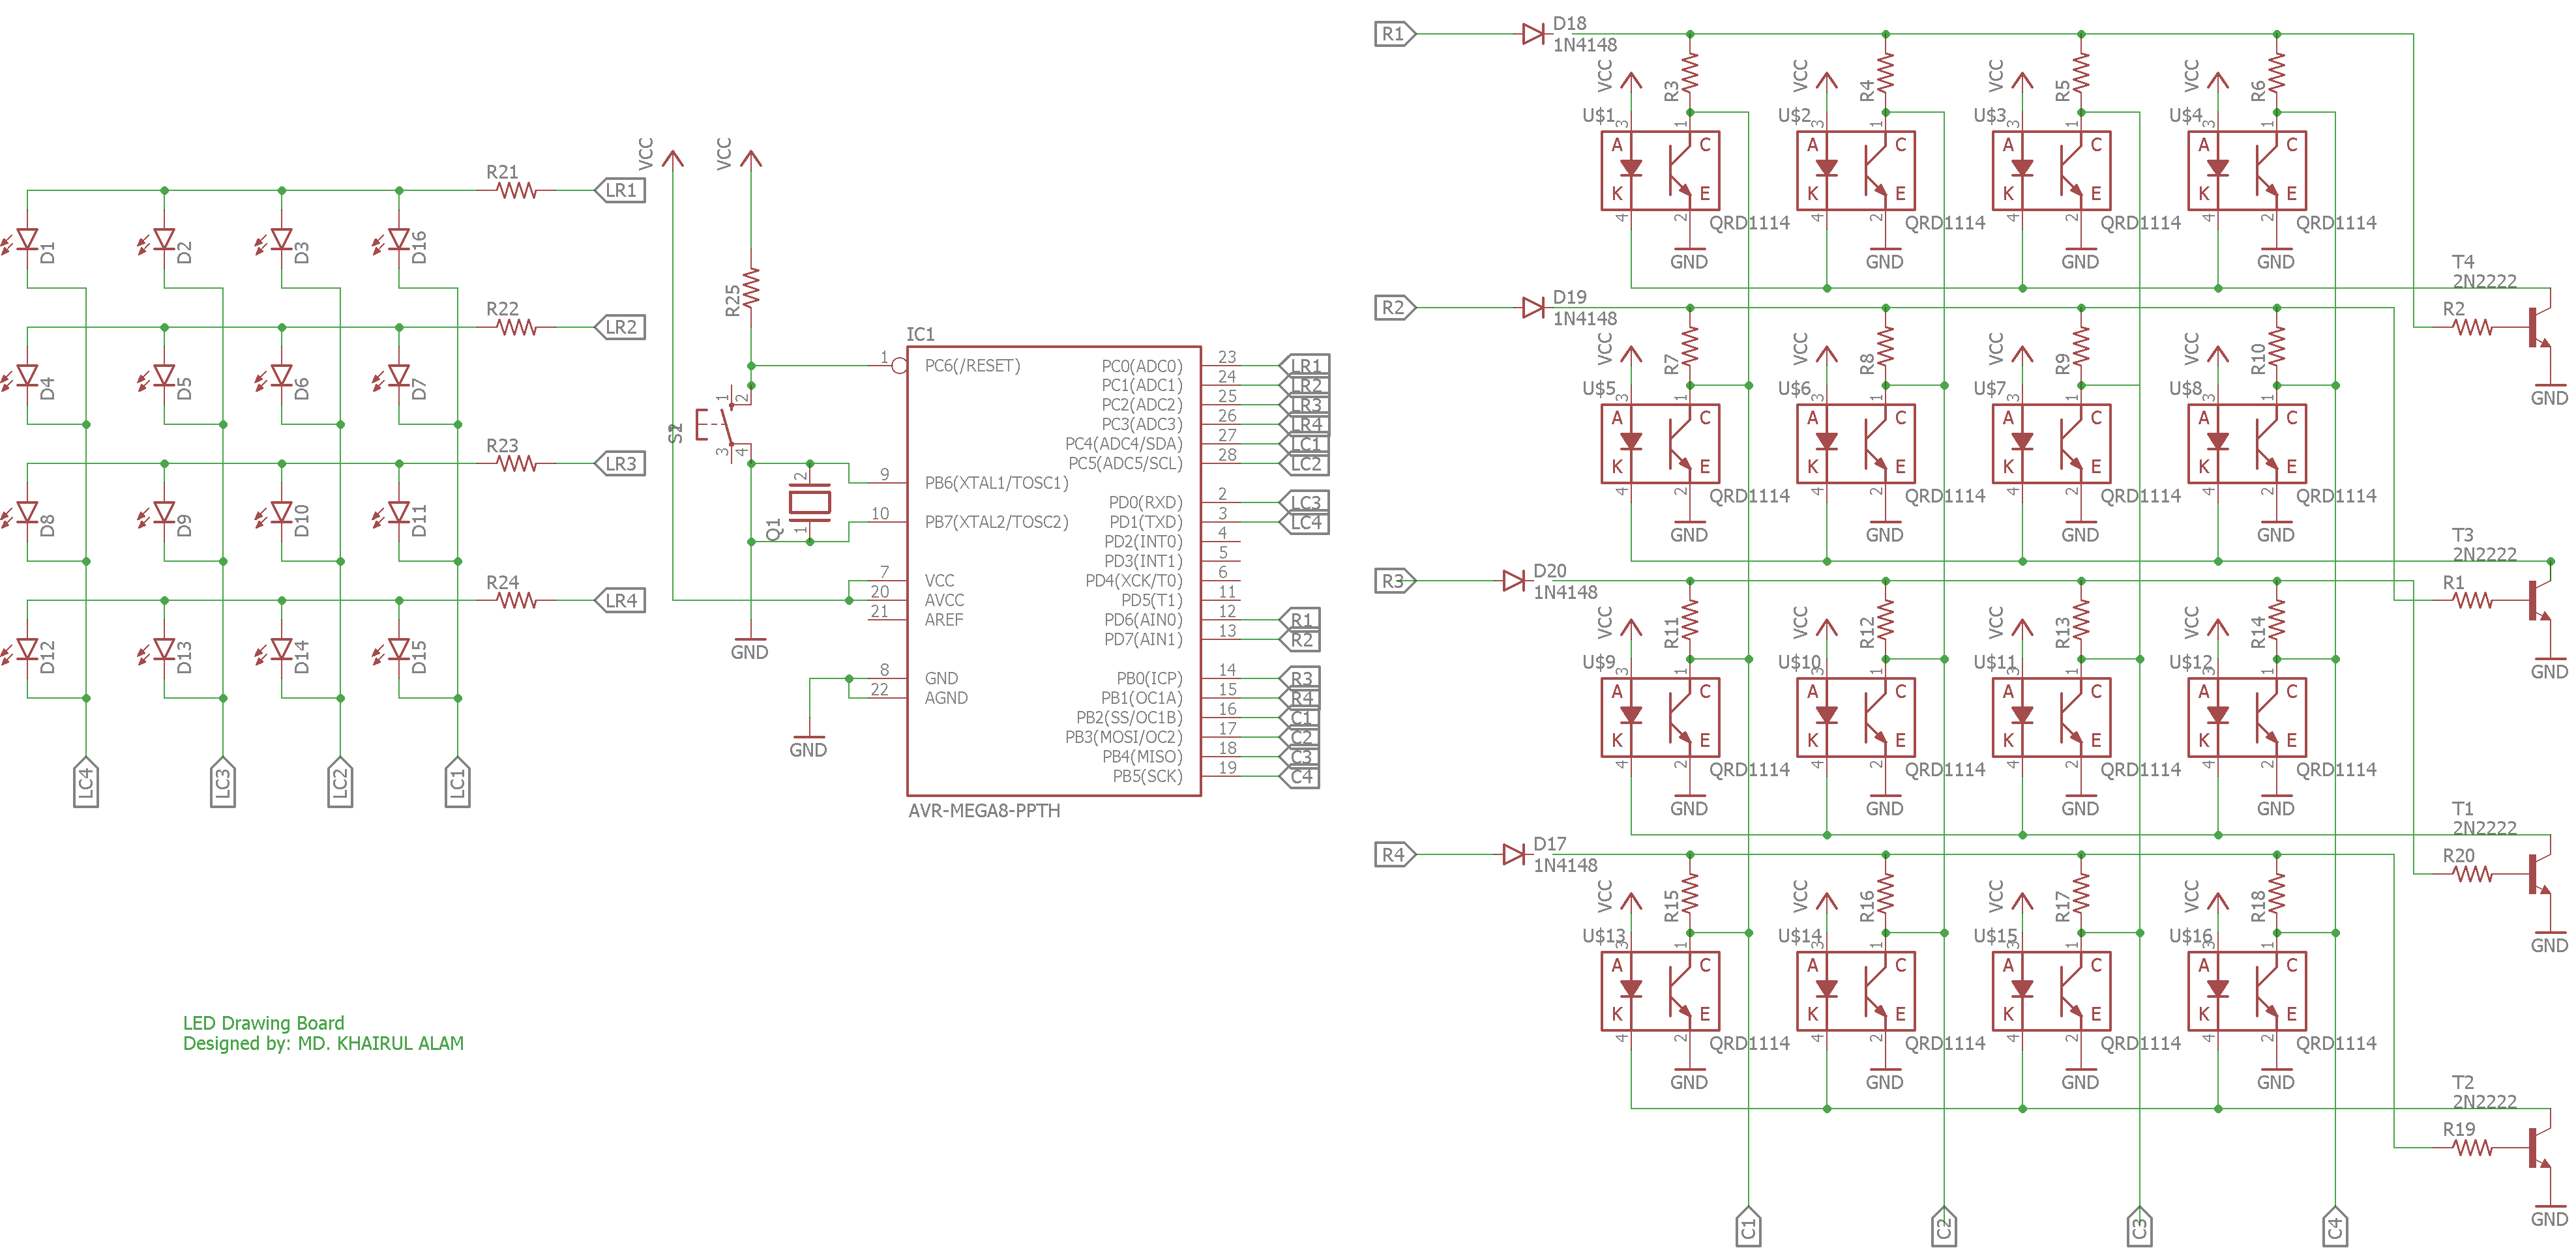The height and width of the screenshot is (1250, 2576).
Task: Click QRD1114 sensor U$16
Action: [2247, 991]
